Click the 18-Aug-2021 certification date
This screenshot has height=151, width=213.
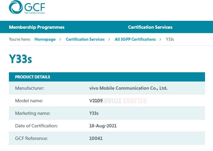click(103, 126)
